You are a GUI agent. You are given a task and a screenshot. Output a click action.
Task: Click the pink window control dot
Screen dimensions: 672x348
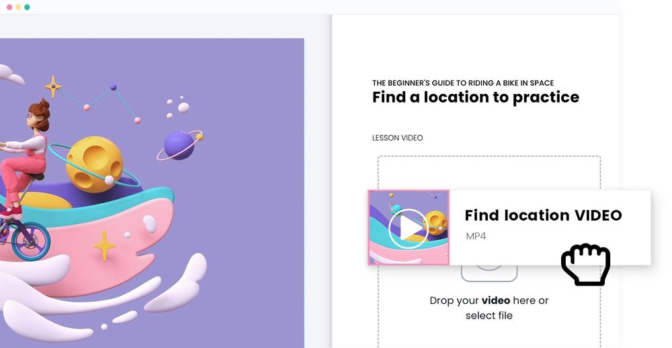(x=9, y=7)
